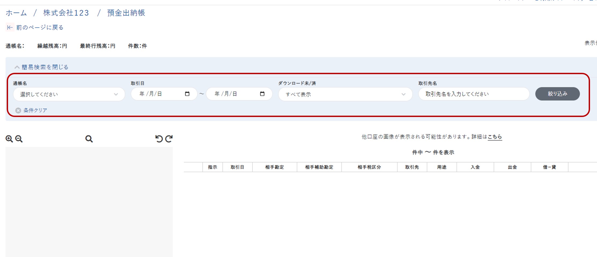Go back via 前のページに戻る

click(40, 27)
